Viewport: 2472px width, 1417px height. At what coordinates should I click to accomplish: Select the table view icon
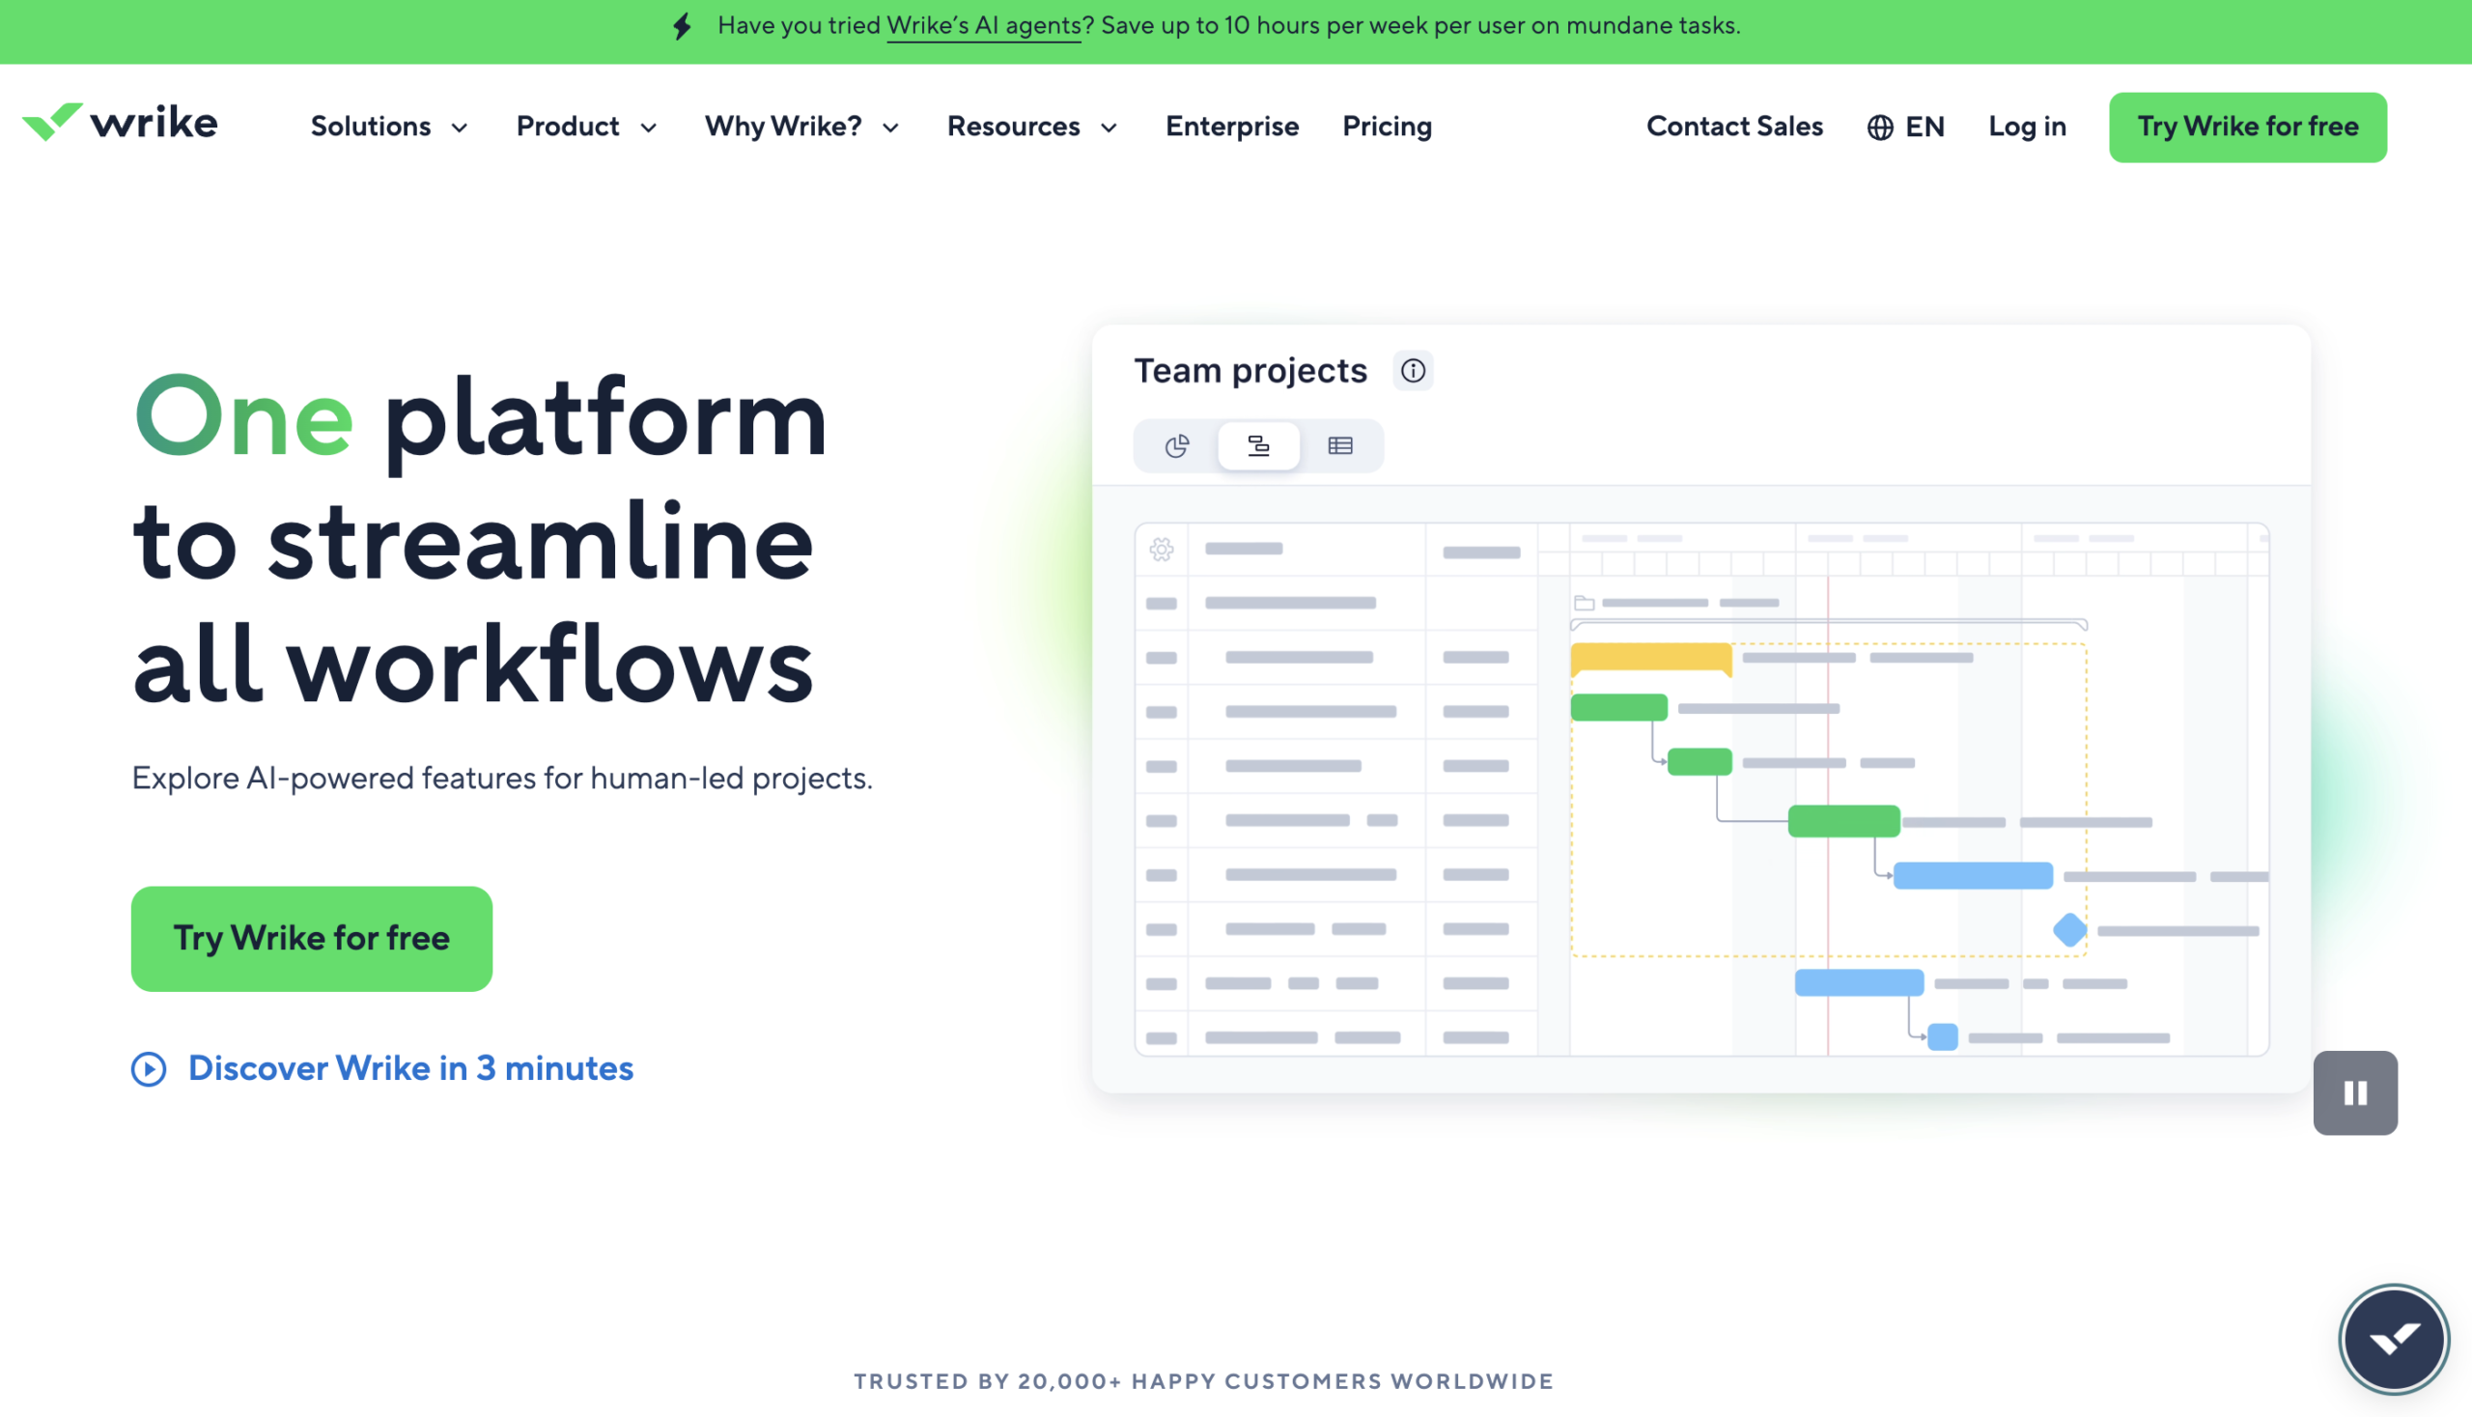pyautogui.click(x=1339, y=445)
